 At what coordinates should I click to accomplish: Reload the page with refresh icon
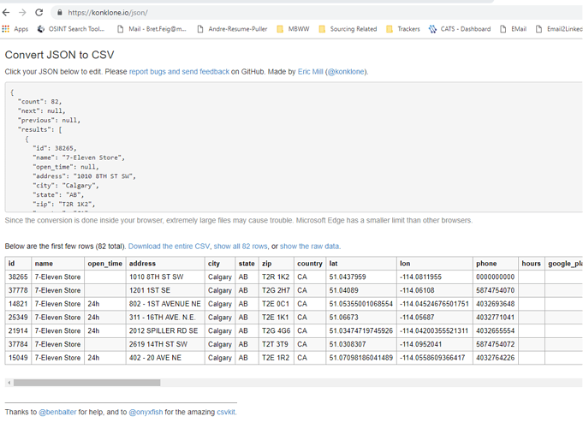(x=39, y=13)
